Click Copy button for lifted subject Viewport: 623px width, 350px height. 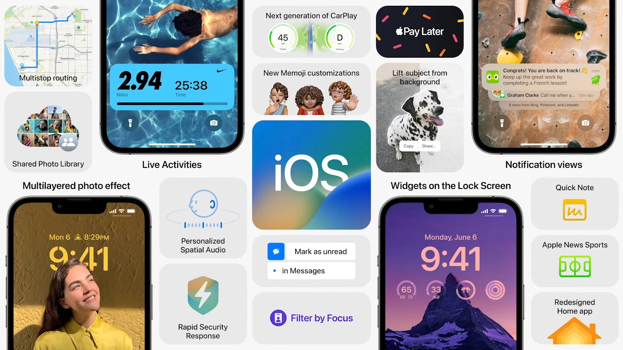click(408, 146)
